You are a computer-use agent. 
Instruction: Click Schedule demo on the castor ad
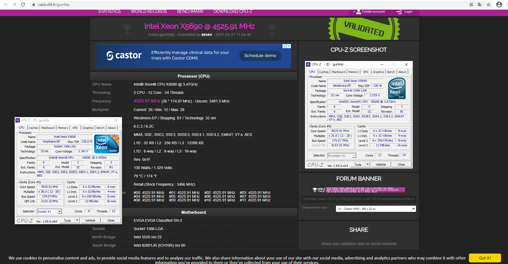coord(260,56)
